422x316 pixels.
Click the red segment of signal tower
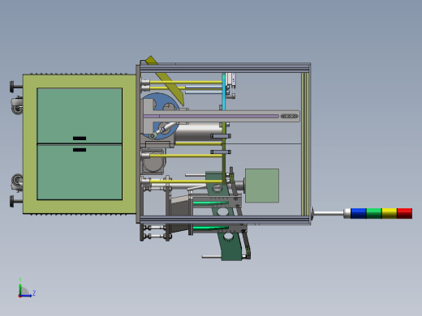point(405,213)
